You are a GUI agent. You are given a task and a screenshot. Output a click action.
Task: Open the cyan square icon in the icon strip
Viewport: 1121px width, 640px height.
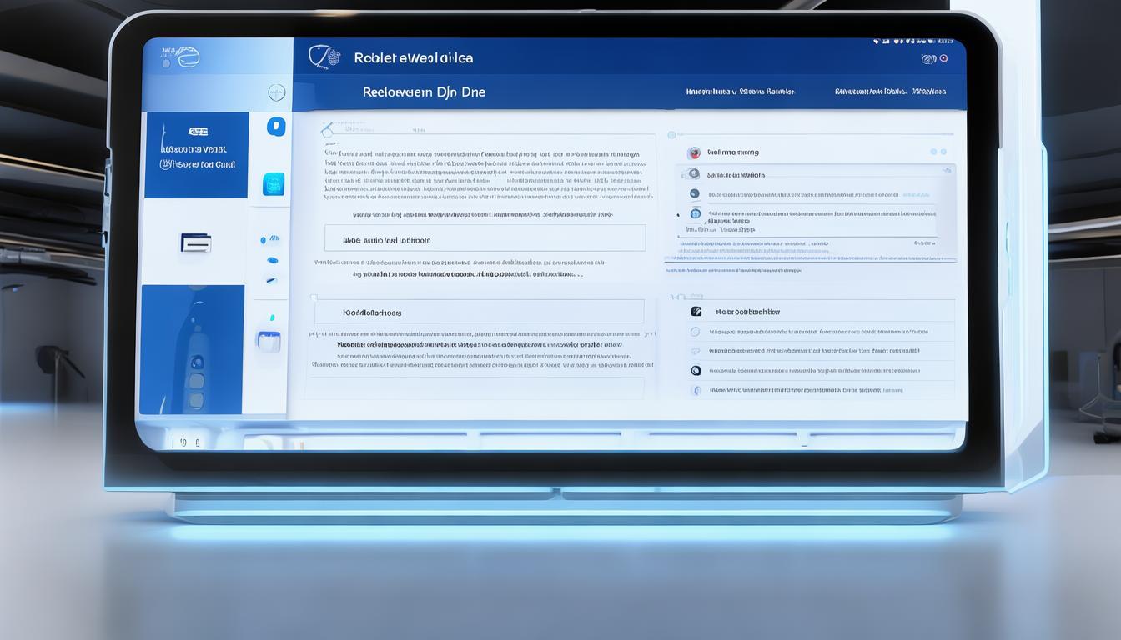coord(274,184)
